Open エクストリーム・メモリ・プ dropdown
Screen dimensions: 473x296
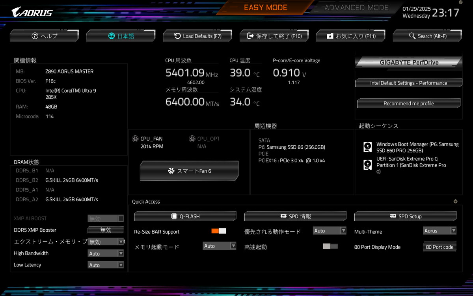click(x=106, y=242)
